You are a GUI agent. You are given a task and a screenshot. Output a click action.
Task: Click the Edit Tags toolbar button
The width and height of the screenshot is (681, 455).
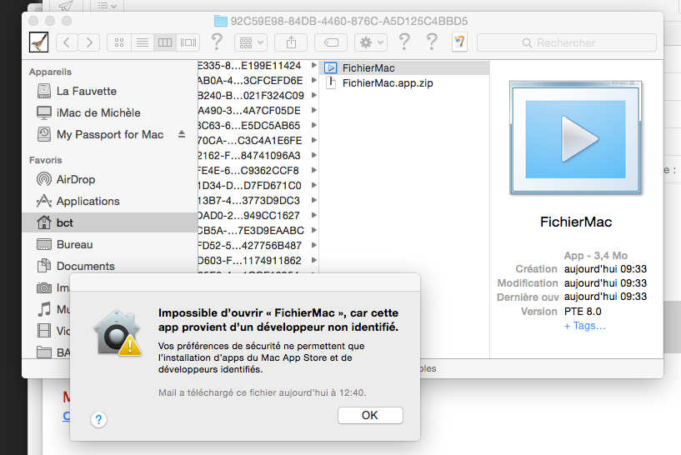tap(330, 42)
